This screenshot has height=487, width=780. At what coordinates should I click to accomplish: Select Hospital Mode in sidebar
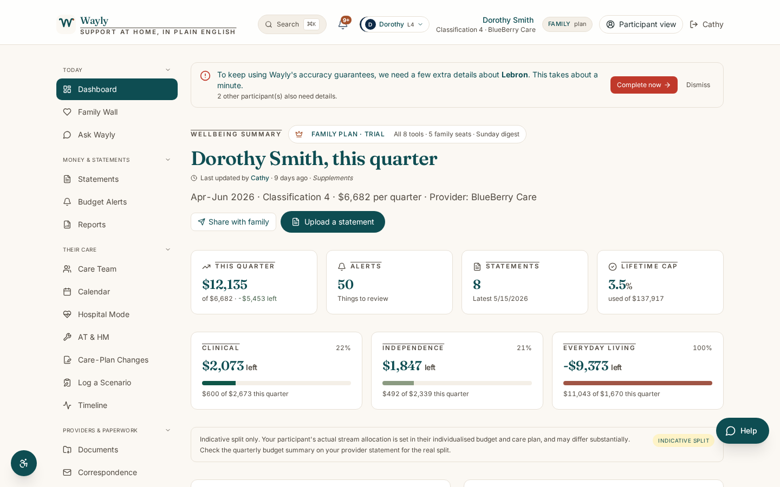(x=117, y=314)
